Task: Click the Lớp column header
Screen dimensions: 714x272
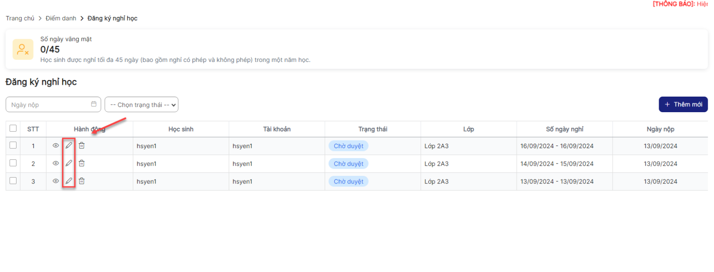Action: pos(469,129)
